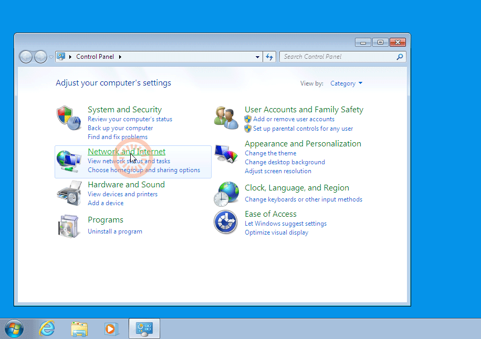
Task: Click shield icon beside Add or remove user accounts
Action: (x=248, y=119)
